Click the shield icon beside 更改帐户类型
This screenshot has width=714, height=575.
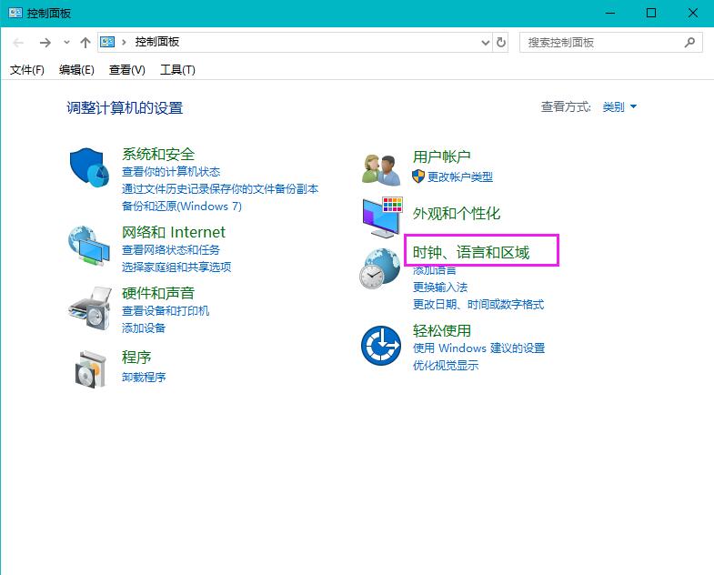tap(418, 177)
